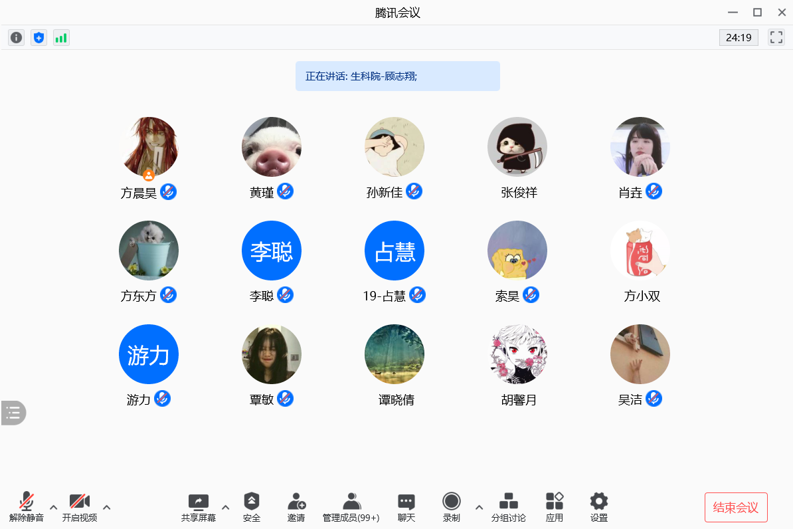Click End Meeting (结束会议) button

coord(736,508)
